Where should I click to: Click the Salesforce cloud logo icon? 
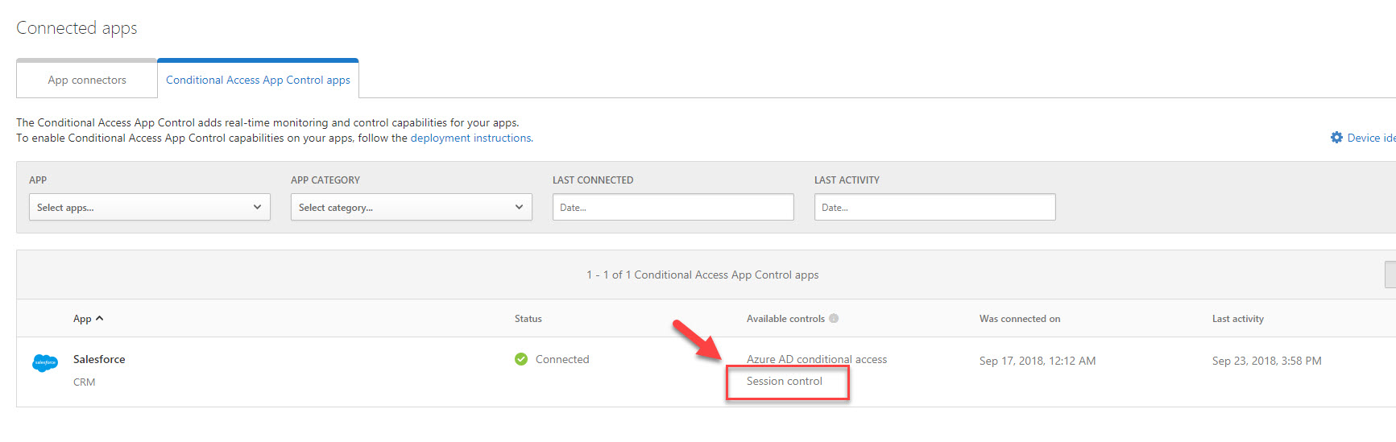45,363
